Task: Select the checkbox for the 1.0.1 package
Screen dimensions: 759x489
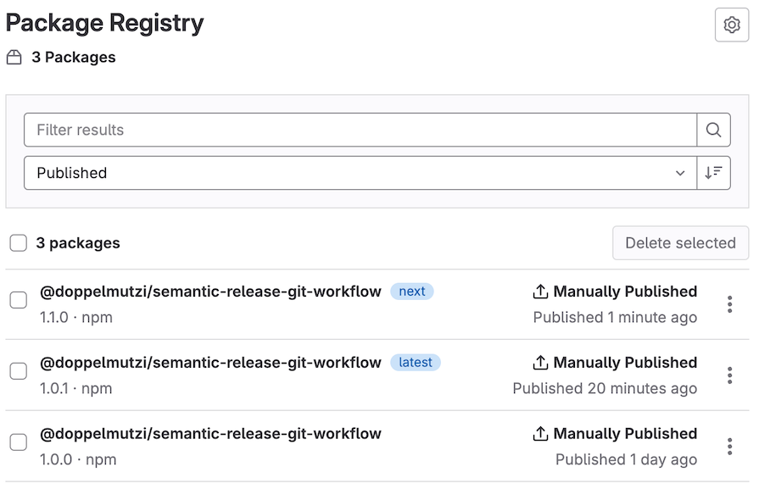Action: [18, 370]
